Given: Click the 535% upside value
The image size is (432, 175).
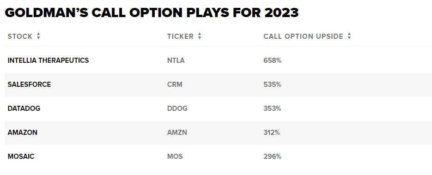Looking at the screenshot, I should coord(273,84).
